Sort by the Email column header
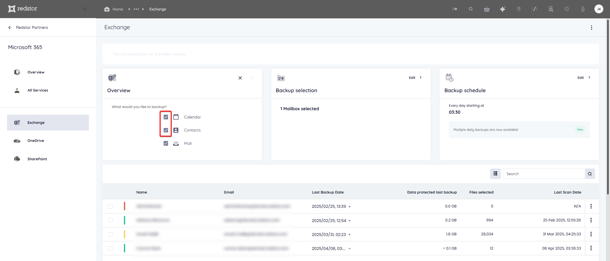Screen dimensions: 610x261 (229, 192)
